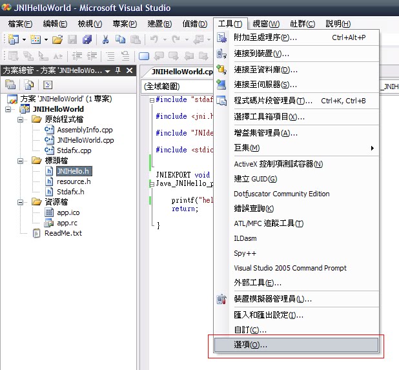Image resolution: width=399 pixels, height=370 pixels.
Task: Select app.ico in the solution tree
Action: 68,212
